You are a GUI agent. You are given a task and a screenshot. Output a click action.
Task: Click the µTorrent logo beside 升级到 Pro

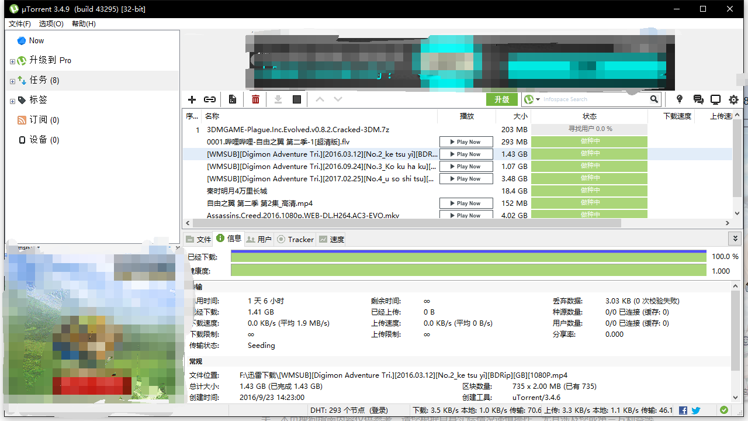click(22, 60)
